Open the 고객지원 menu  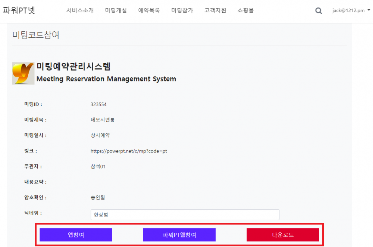tap(215, 10)
